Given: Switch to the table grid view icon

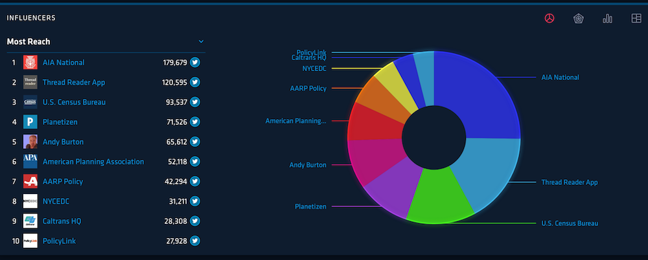Looking at the screenshot, I should (636, 18).
